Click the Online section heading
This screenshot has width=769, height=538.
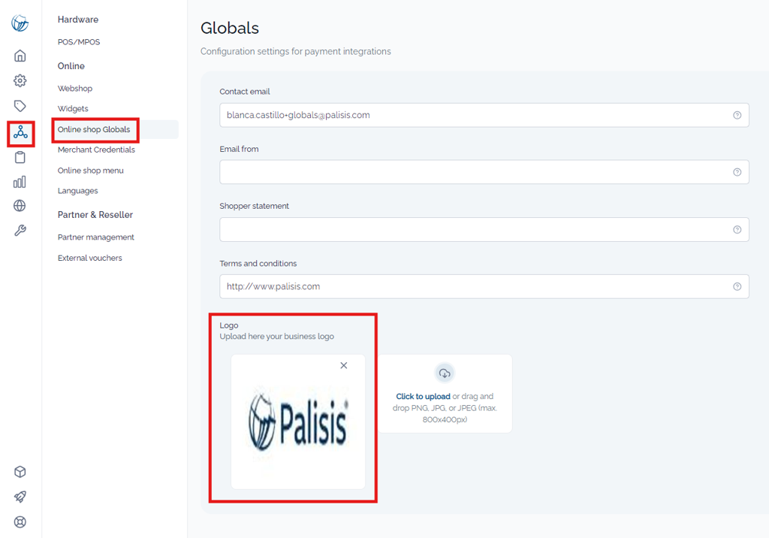(x=71, y=66)
